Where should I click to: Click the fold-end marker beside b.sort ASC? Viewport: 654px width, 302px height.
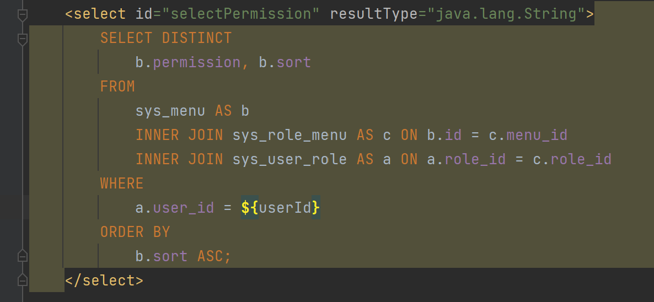point(23,255)
